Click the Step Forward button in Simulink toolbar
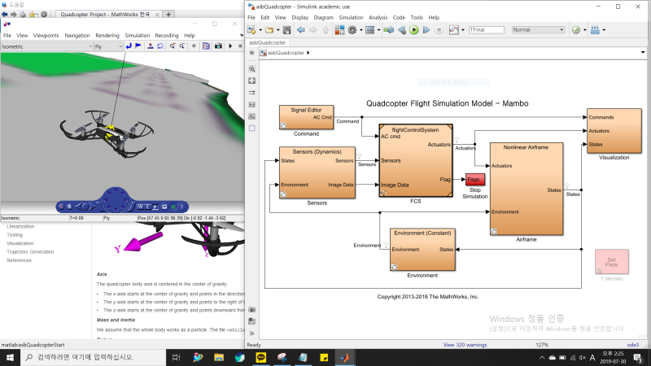 click(x=426, y=30)
